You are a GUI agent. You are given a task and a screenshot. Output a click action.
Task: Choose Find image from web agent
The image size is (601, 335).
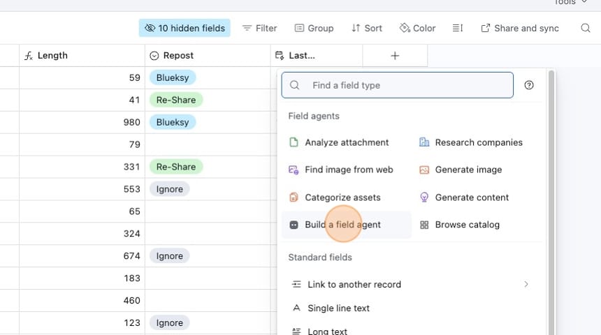[x=348, y=170]
